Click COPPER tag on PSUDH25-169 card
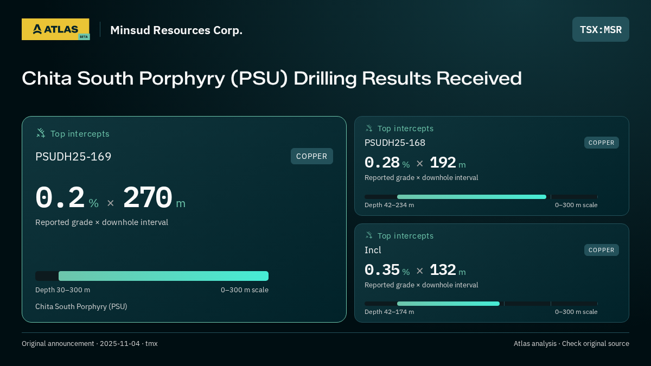This screenshot has height=366, width=651. click(312, 156)
